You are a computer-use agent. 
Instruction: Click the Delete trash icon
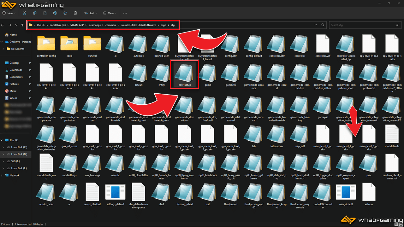click(75, 13)
